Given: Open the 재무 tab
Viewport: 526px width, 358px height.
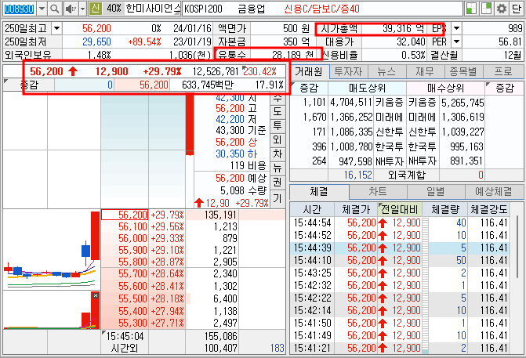Looking at the screenshot, I should pos(425,71).
